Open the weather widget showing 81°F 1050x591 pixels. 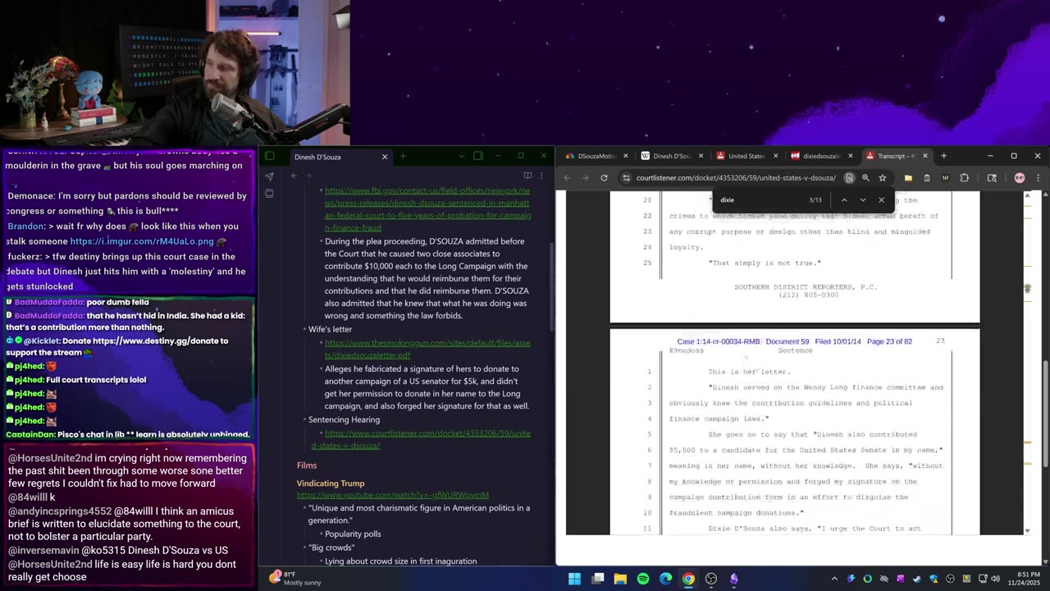pos(294,578)
